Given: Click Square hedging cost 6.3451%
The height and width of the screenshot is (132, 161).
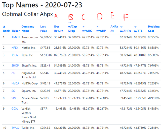Looking at the screenshot, I should pyautogui.click(x=153, y=91).
